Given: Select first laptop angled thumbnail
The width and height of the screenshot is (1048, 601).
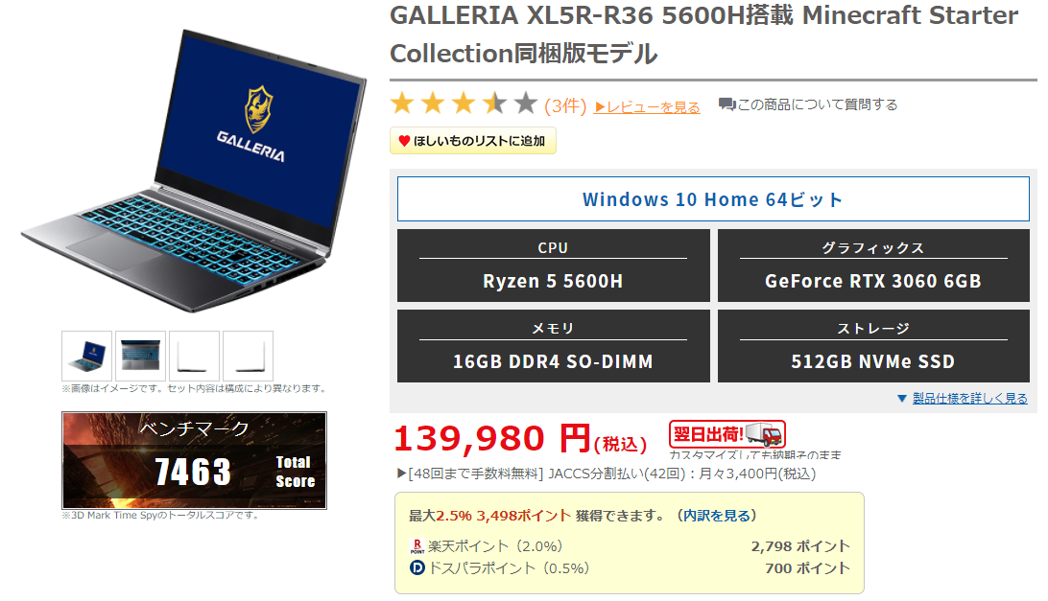Looking at the screenshot, I should (87, 356).
